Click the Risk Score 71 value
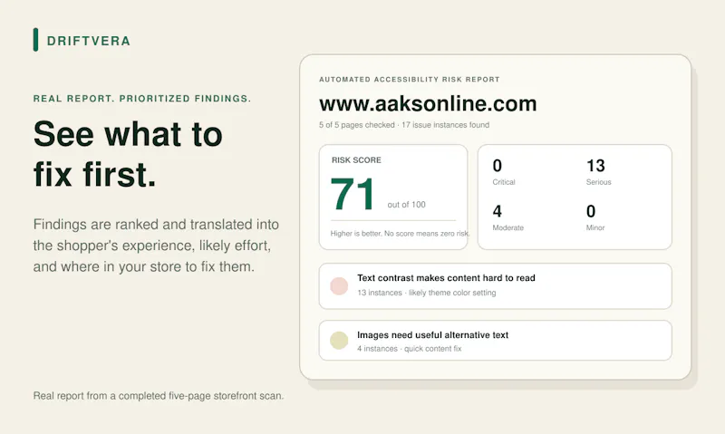The height and width of the screenshot is (434, 725). pyautogui.click(x=353, y=194)
